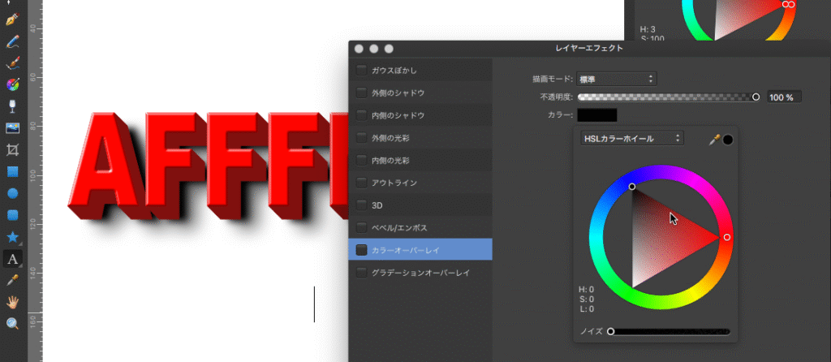831x362 pixels.
Task: Toggle the 3D effect checkbox
Action: (x=361, y=205)
